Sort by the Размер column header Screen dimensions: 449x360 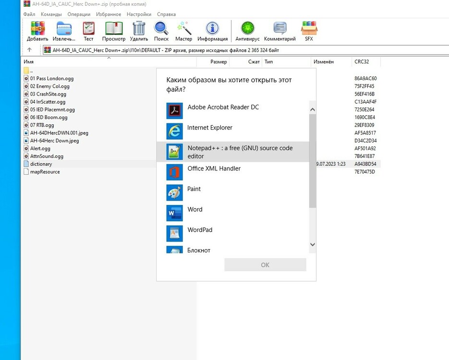[213, 61]
